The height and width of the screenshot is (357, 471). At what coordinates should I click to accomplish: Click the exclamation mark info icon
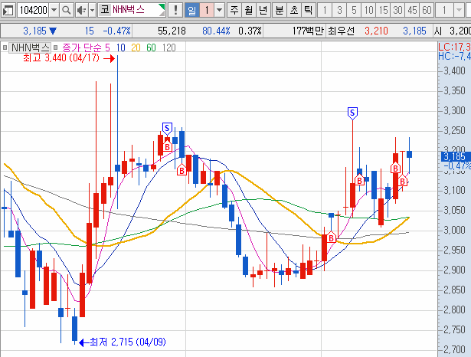click(176, 10)
